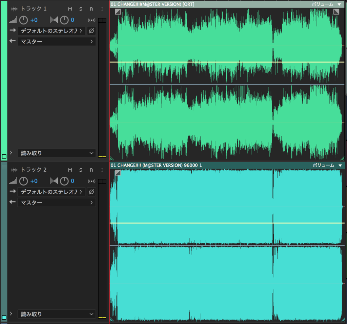Viewport: 347px width, 324px height.
Task: Select the clip title 01 CHANGE!!!! (M@STER VERSION) 96000 1
Action: pyautogui.click(x=156, y=165)
